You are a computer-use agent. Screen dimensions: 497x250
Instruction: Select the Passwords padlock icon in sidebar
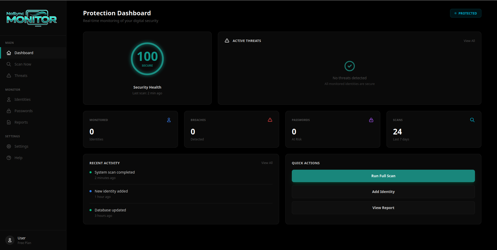pos(9,111)
